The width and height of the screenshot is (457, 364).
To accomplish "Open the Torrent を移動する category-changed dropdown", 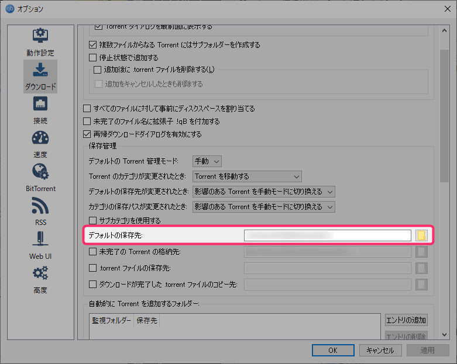I will 247,176.
